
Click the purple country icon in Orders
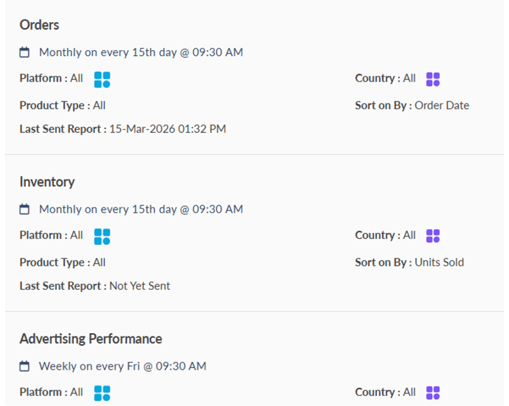pyautogui.click(x=433, y=79)
